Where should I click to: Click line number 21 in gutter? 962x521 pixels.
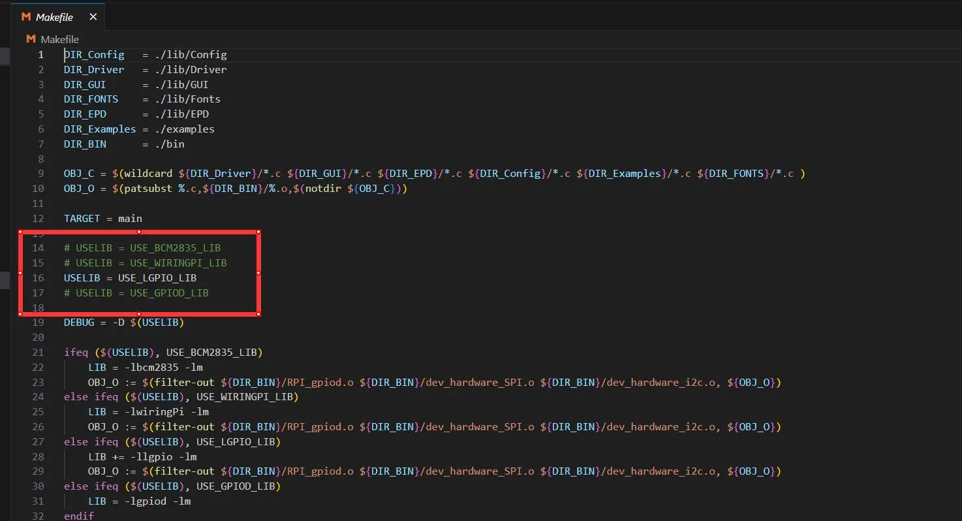[38, 353]
